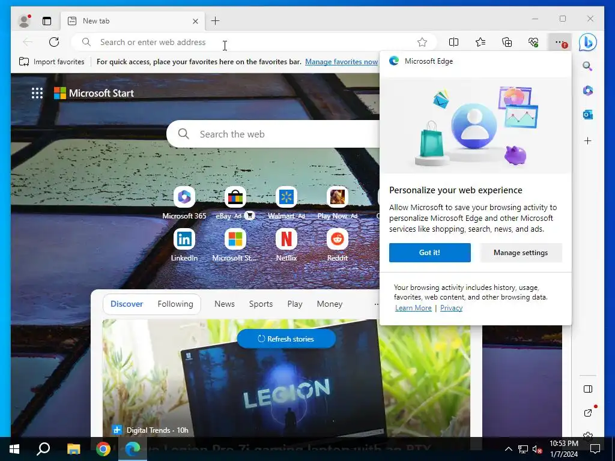
Task: Click the Manage favorites now link
Action: [x=342, y=62]
